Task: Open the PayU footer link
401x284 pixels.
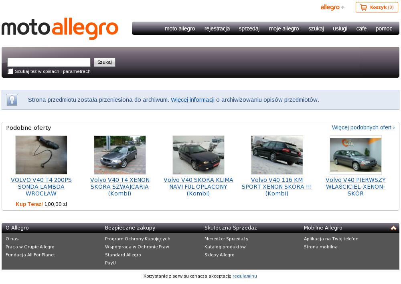Action: click(110, 262)
